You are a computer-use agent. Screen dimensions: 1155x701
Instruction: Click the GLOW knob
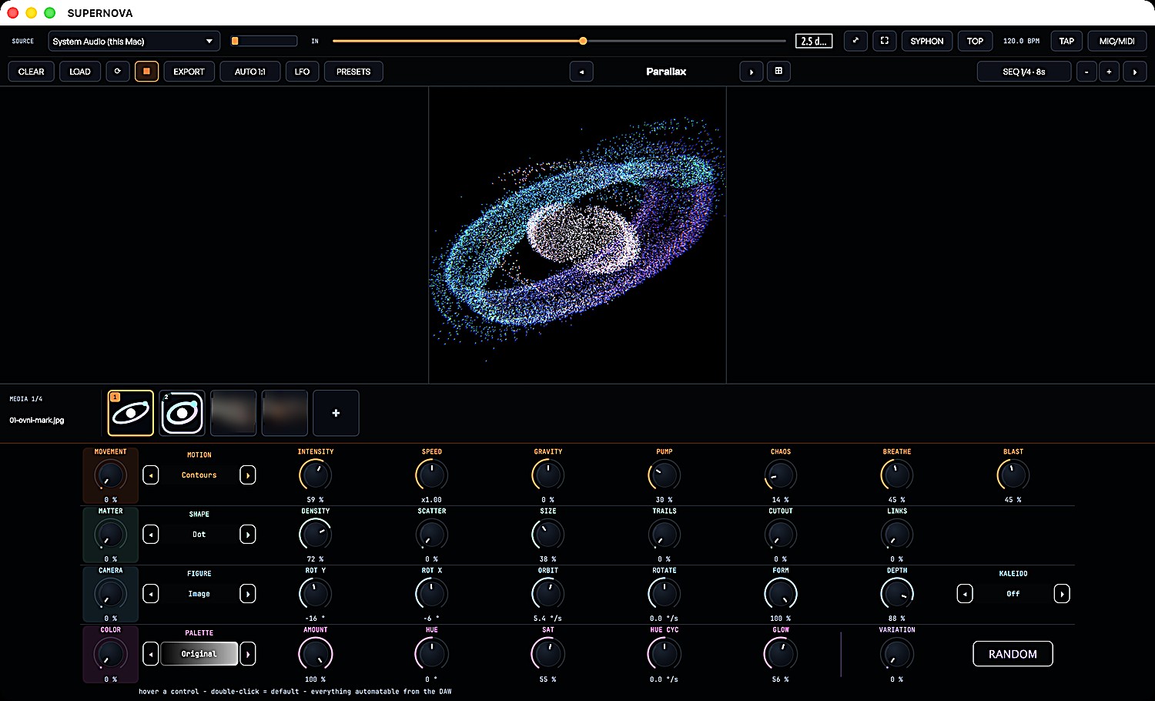click(x=780, y=654)
